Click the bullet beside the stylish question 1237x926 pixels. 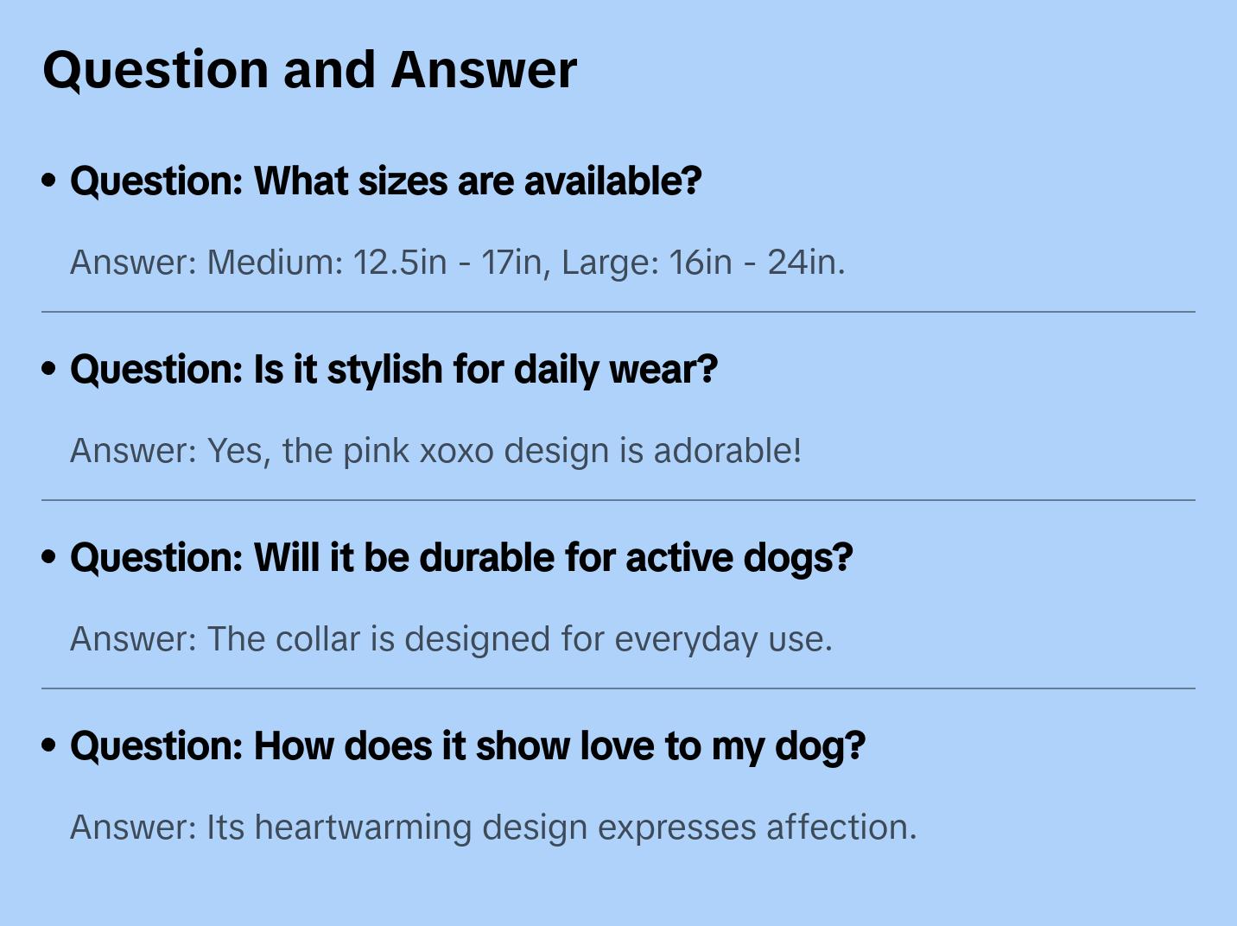(x=49, y=369)
